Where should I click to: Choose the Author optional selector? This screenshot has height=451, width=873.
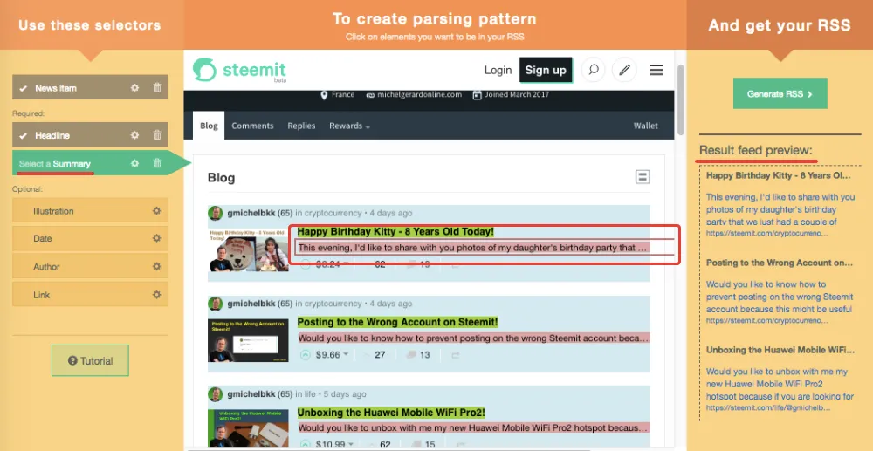pos(90,266)
